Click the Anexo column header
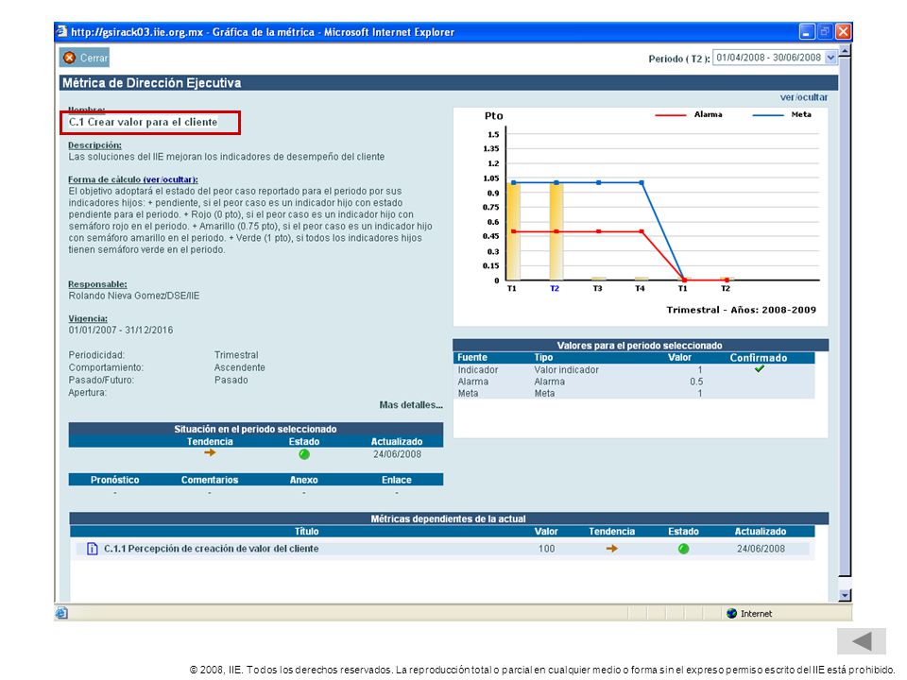This screenshot has width=907, height=680. tap(303, 480)
